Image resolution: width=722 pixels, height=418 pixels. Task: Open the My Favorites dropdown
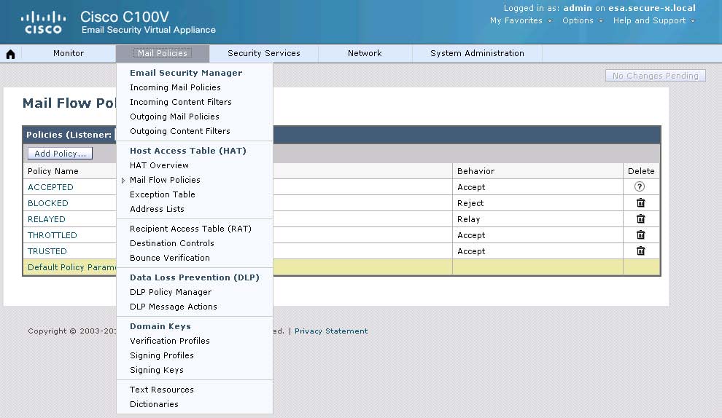pyautogui.click(x=521, y=20)
